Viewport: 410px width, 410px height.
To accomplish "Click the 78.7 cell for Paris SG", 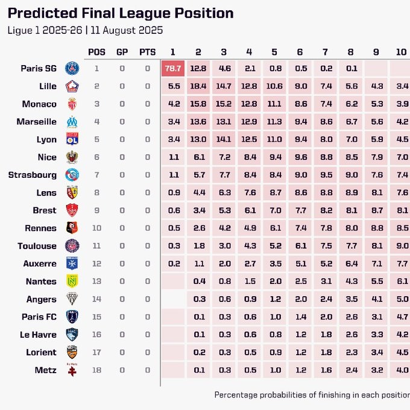I will 173,69.
